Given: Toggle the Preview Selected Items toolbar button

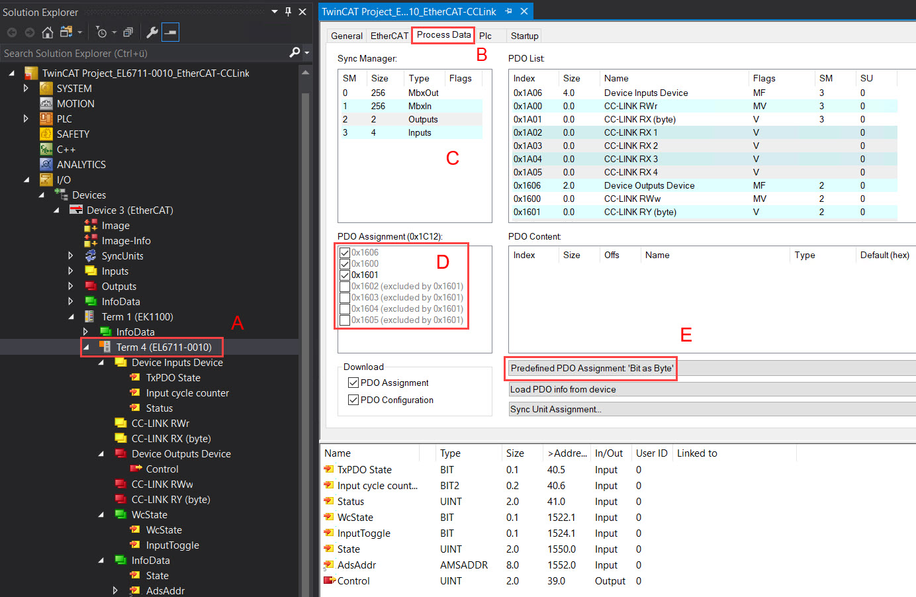Looking at the screenshot, I should (x=170, y=32).
